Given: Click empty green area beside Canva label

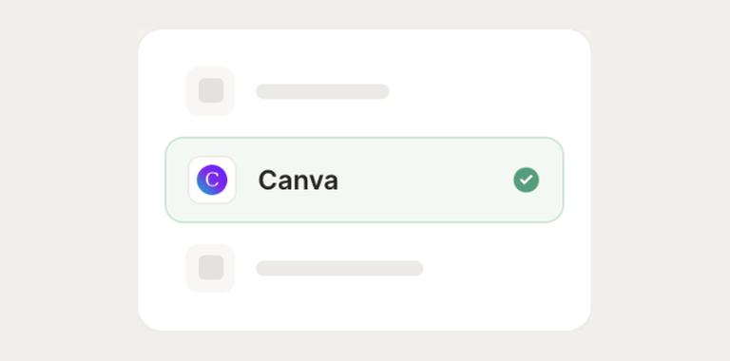Looking at the screenshot, I should pyautogui.click(x=424, y=180).
